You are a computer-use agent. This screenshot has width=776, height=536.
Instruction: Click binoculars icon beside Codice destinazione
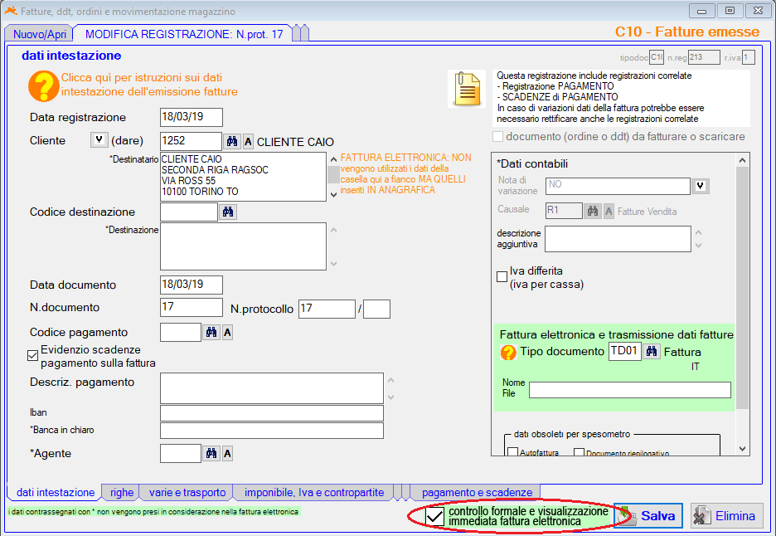pos(228,212)
